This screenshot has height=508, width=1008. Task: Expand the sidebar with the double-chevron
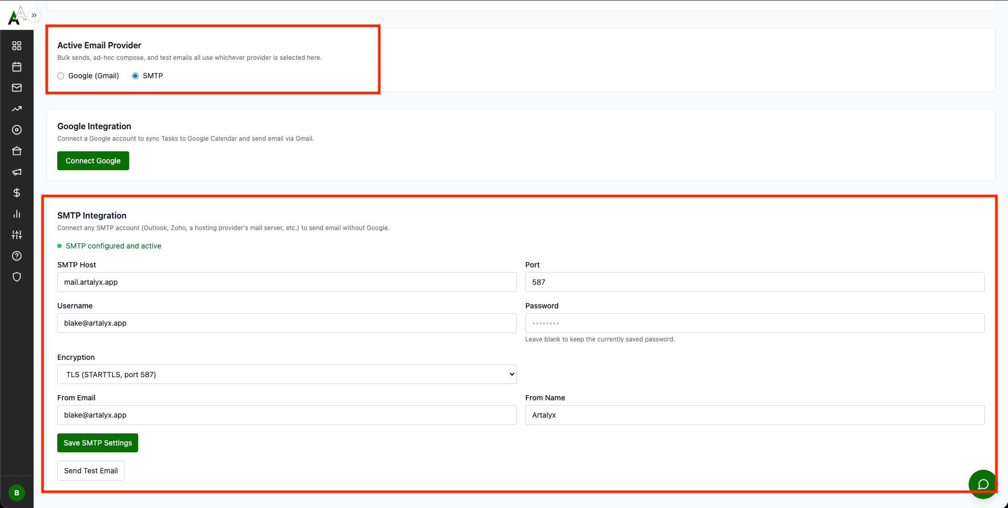34,15
